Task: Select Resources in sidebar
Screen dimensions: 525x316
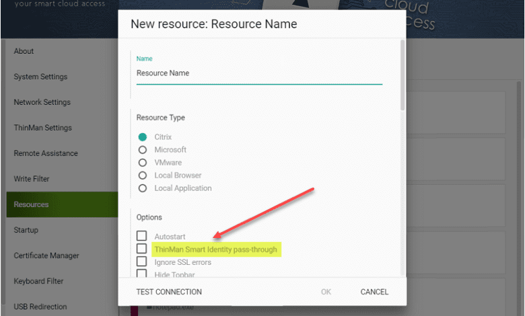Action: coord(62,204)
